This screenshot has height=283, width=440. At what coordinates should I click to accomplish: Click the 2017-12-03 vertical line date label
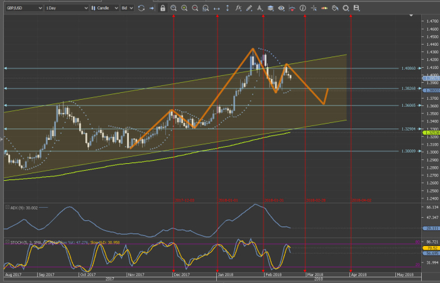tap(184, 200)
